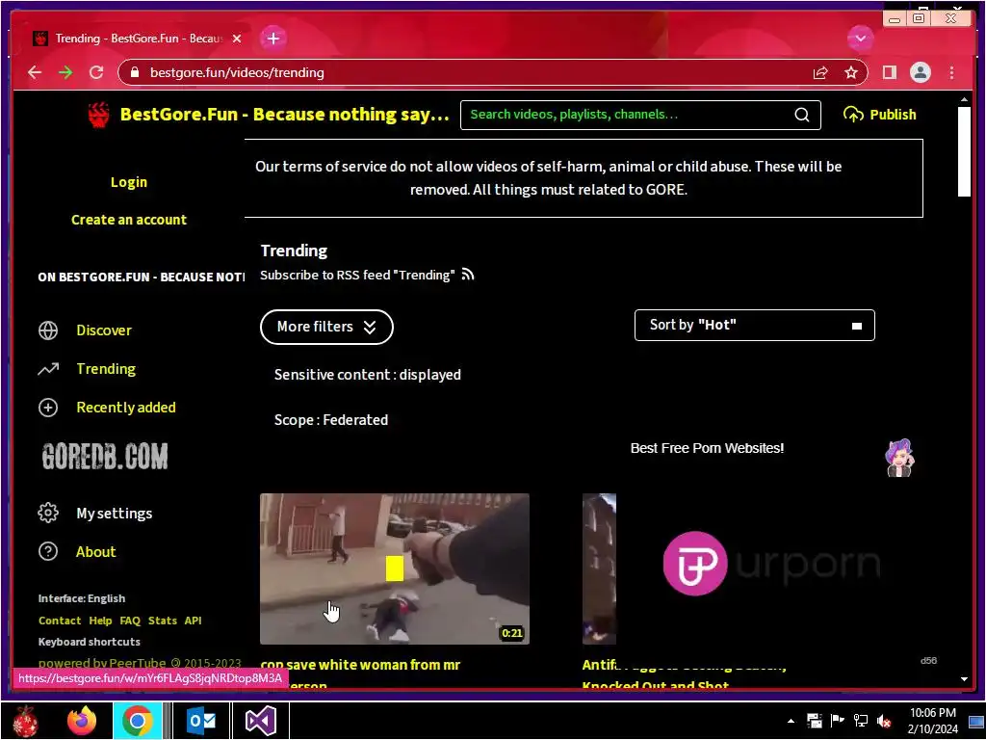986x740 pixels.
Task: Click Interface: English language setting
Action: [x=82, y=598]
